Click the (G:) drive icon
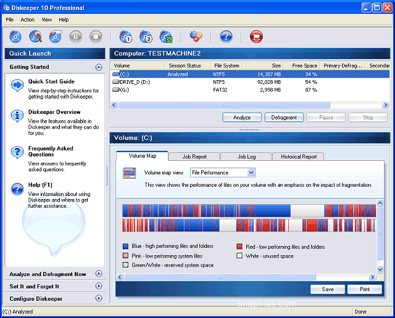This screenshot has height=318, width=395. (x=116, y=90)
